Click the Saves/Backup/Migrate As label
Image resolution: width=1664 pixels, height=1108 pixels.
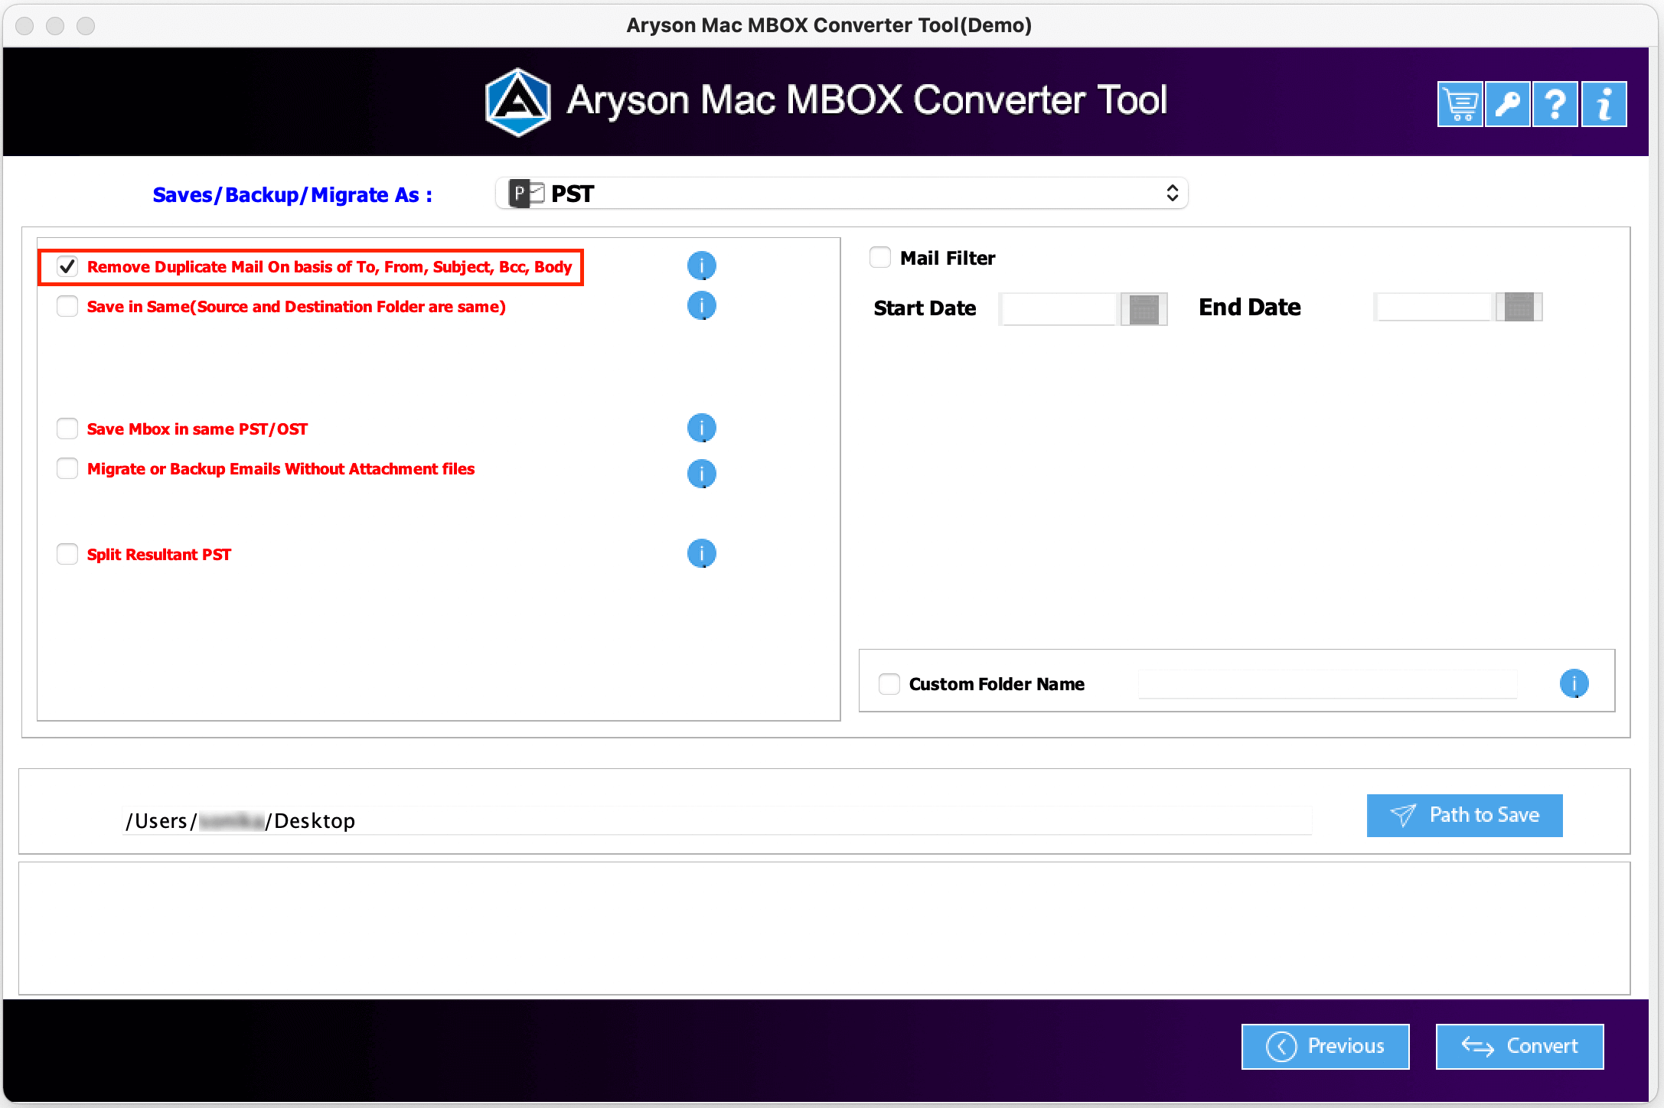click(292, 195)
